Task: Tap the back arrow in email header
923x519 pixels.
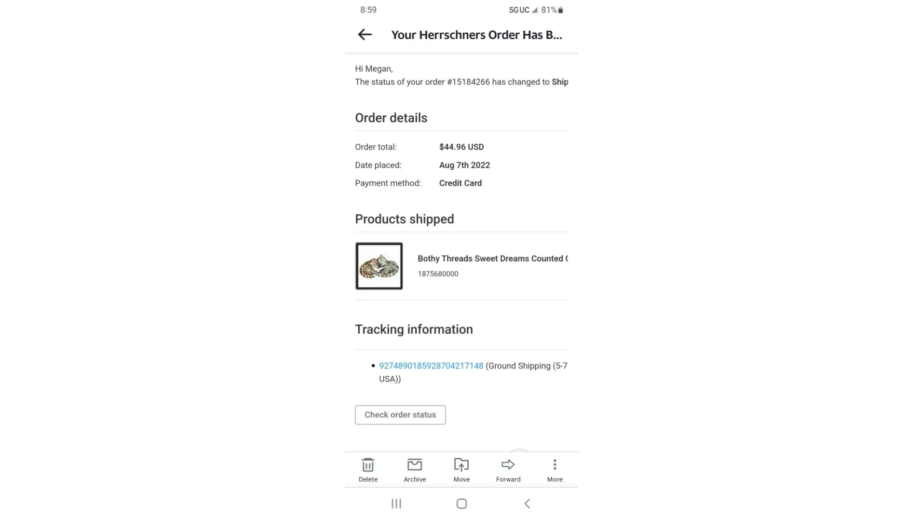Action: coord(365,35)
